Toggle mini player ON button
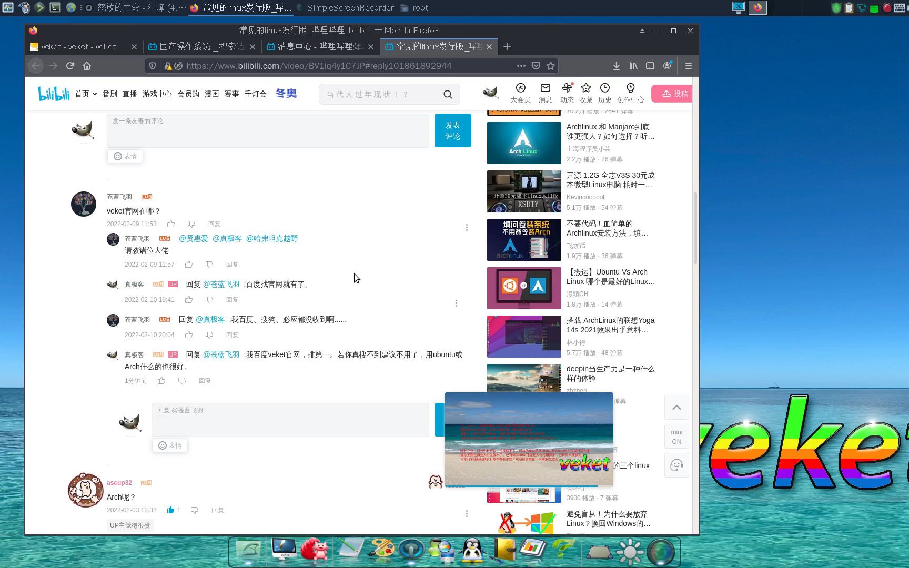 click(x=676, y=437)
